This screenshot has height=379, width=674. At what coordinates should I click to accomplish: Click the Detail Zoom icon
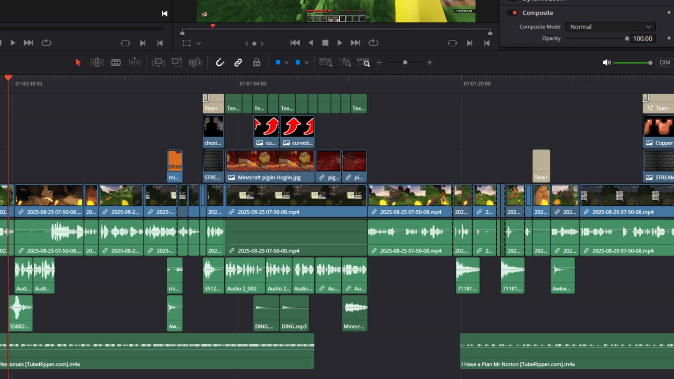pos(344,62)
